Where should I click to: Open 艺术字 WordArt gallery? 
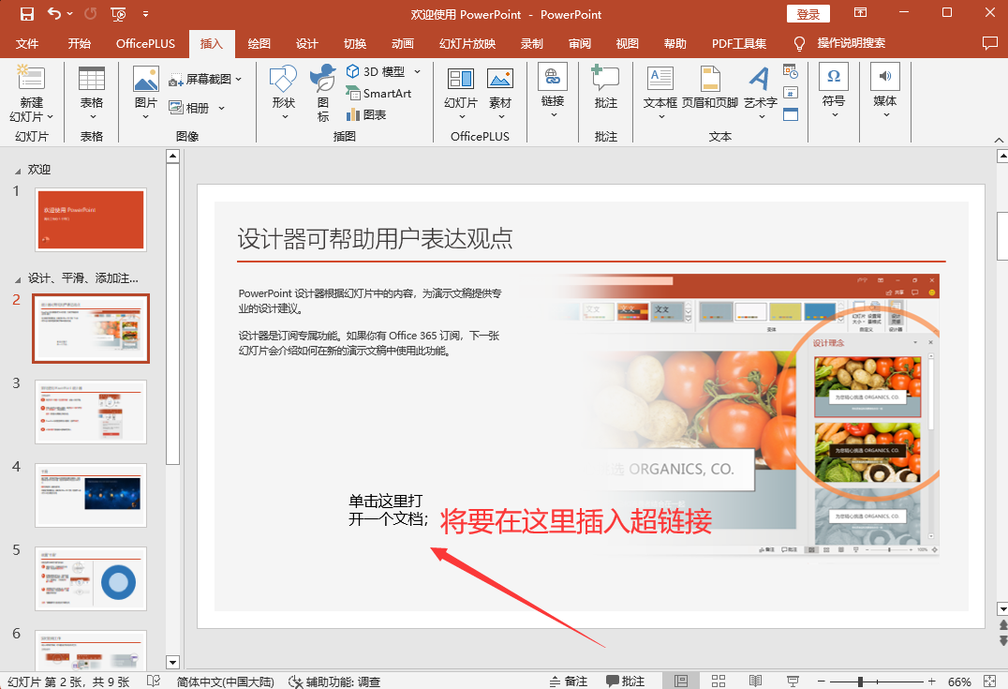[x=761, y=93]
